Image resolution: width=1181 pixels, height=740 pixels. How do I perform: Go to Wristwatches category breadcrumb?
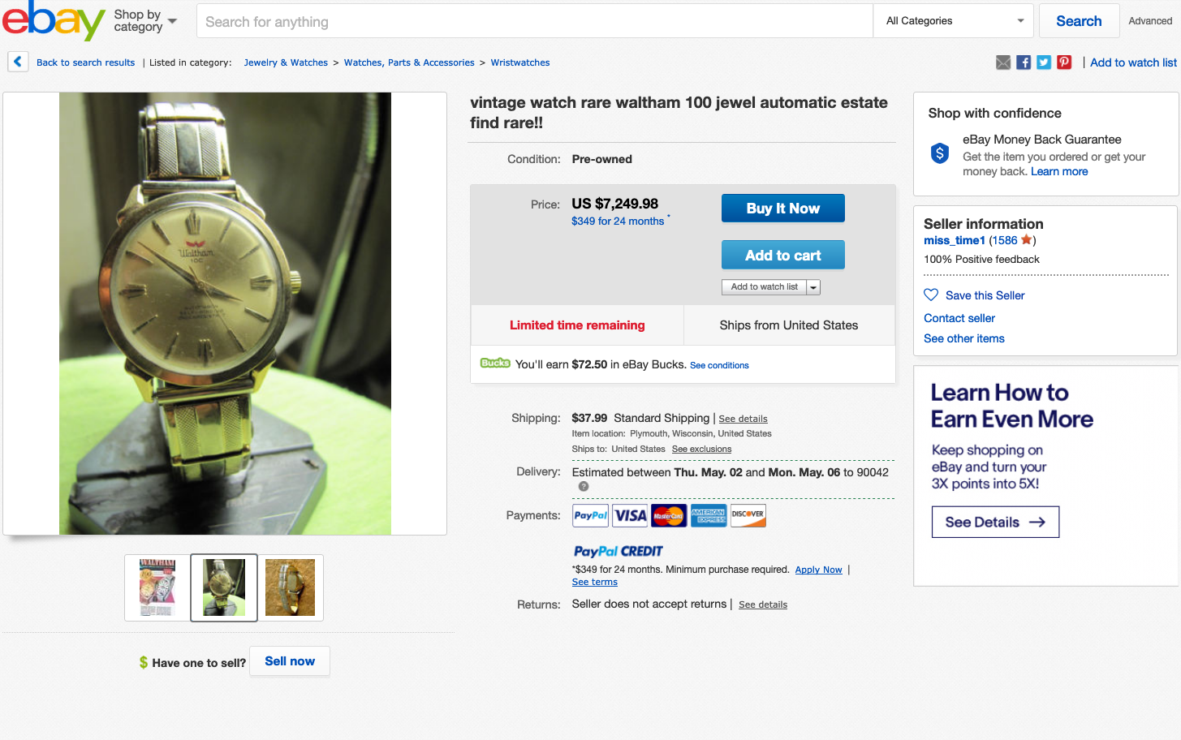click(519, 62)
